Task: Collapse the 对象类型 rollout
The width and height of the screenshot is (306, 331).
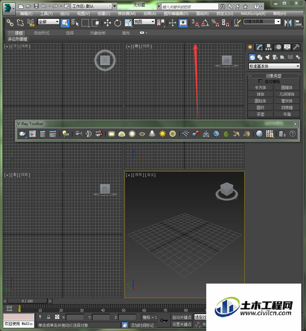Action: [x=273, y=75]
